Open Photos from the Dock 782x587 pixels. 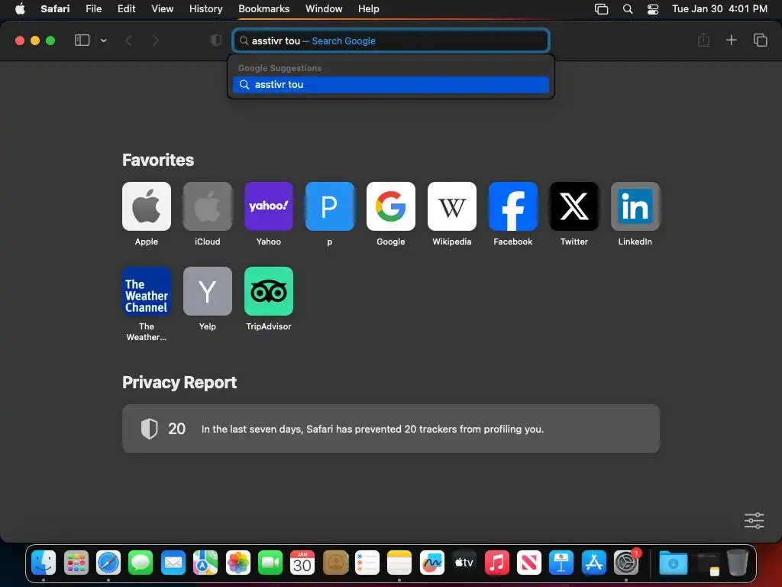[238, 563]
